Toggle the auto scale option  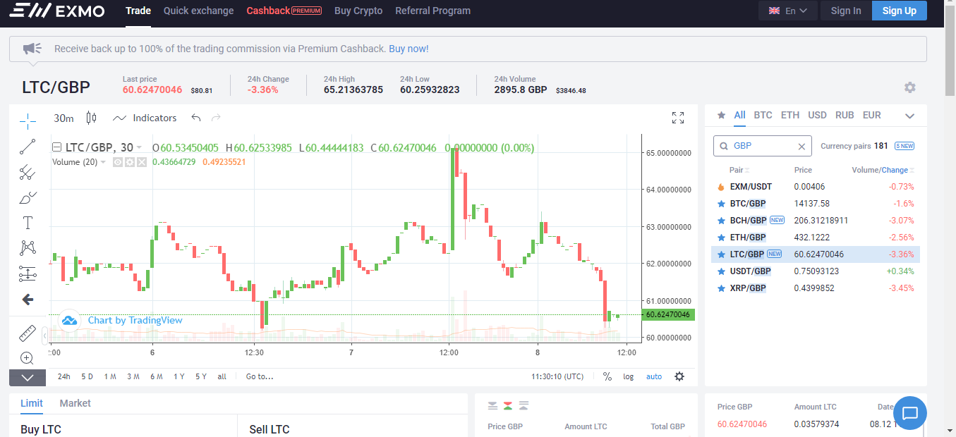[x=654, y=376]
